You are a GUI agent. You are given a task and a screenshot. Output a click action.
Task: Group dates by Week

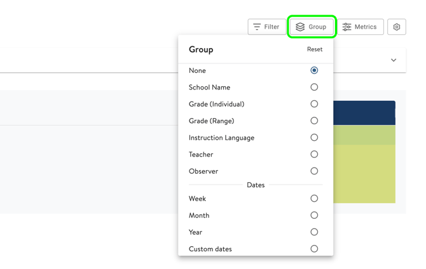pos(314,199)
